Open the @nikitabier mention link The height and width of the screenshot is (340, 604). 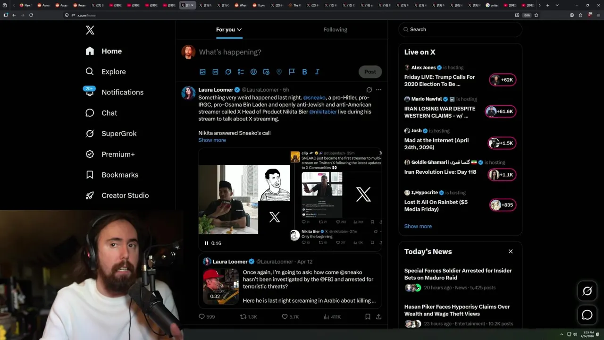[323, 112]
